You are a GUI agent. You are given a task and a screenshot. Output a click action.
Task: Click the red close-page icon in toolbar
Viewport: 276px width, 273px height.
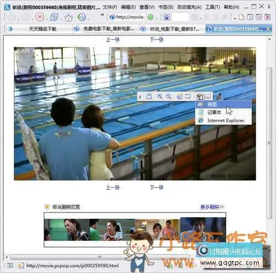[267, 17]
